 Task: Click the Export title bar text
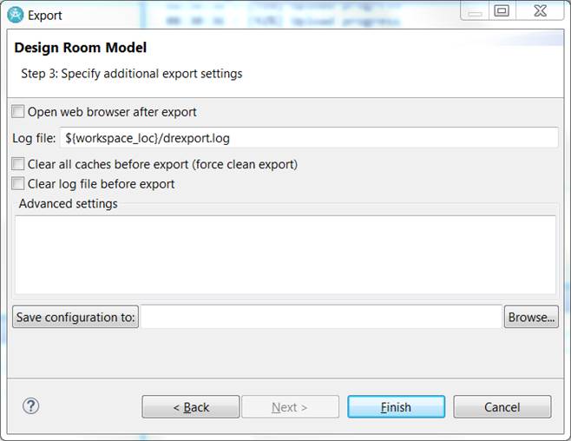[45, 15]
